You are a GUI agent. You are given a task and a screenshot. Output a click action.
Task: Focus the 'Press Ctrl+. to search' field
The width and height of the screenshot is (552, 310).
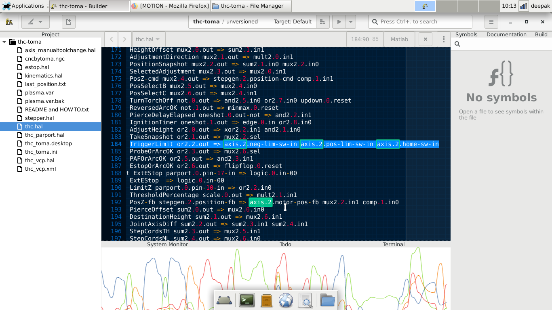(420, 22)
